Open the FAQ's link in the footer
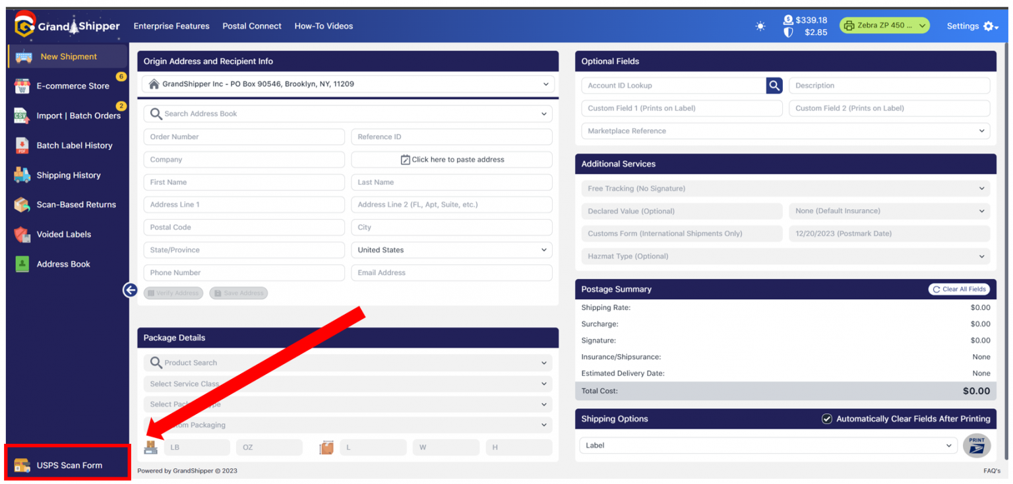 click(x=991, y=471)
